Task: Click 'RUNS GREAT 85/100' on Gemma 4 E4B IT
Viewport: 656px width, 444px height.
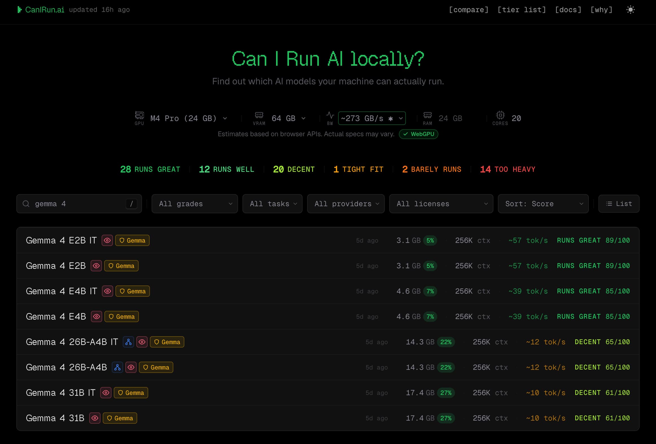Action: (593, 291)
